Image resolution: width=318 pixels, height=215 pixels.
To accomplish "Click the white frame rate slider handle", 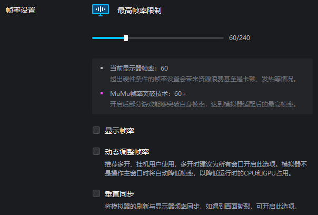I will tap(126, 38).
